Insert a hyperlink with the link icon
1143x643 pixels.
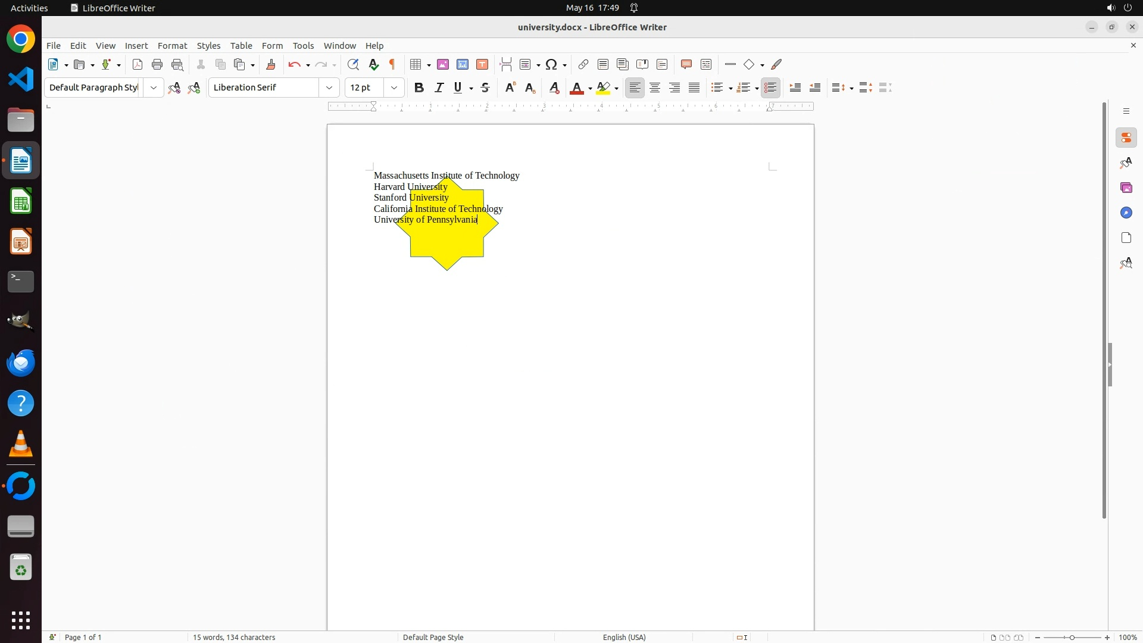[583, 65]
